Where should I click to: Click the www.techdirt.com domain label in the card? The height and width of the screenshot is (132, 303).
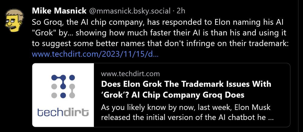(130, 74)
